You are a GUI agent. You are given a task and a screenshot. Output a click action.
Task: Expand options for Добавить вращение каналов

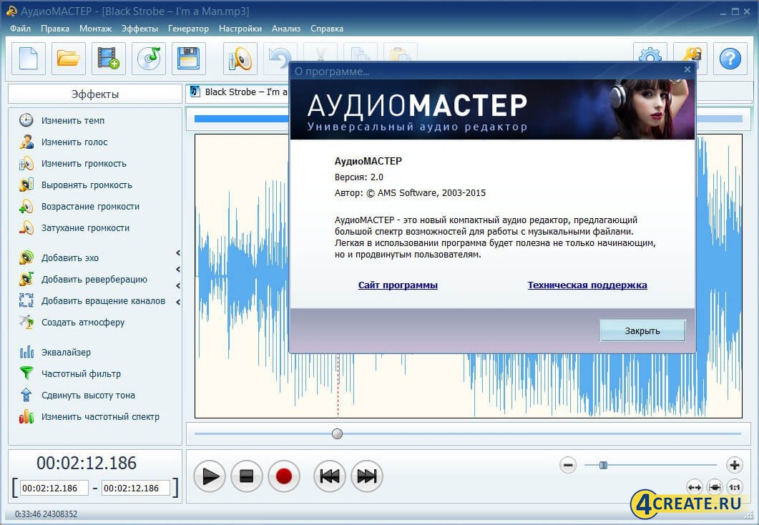[x=177, y=301]
